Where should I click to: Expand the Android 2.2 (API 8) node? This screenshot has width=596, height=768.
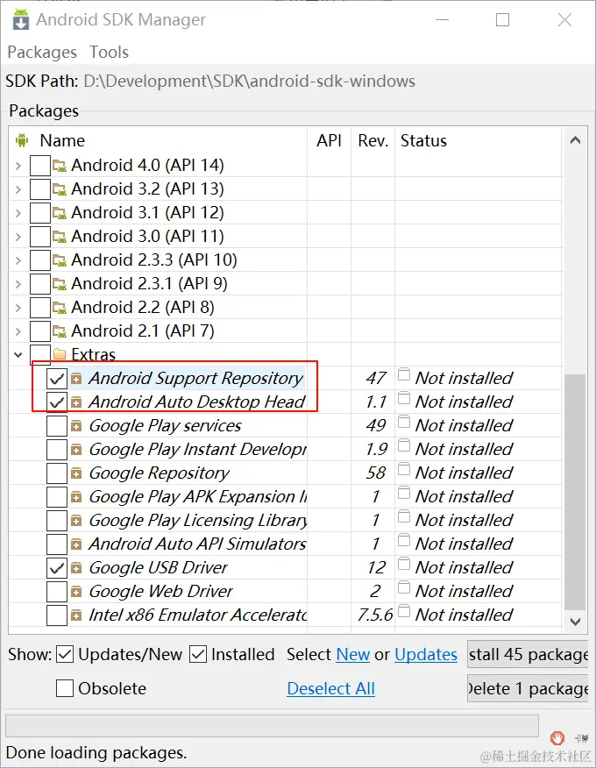coord(18,308)
